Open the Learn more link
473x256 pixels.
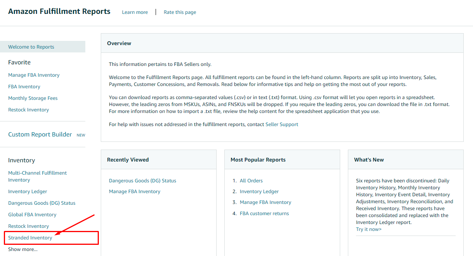point(135,12)
